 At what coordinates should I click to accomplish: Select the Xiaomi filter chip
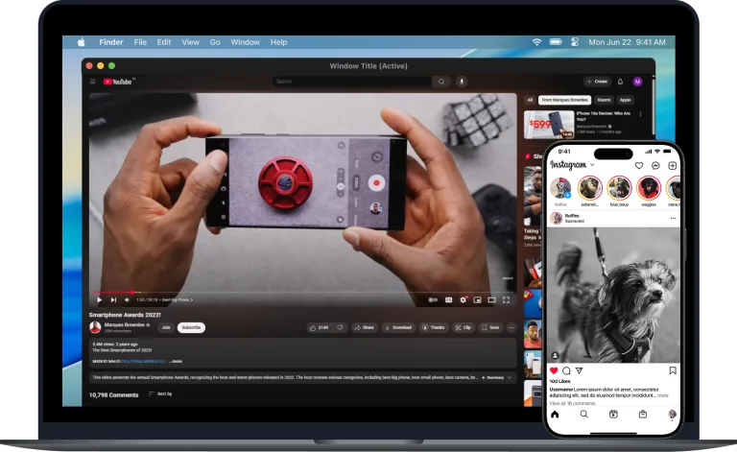604,100
